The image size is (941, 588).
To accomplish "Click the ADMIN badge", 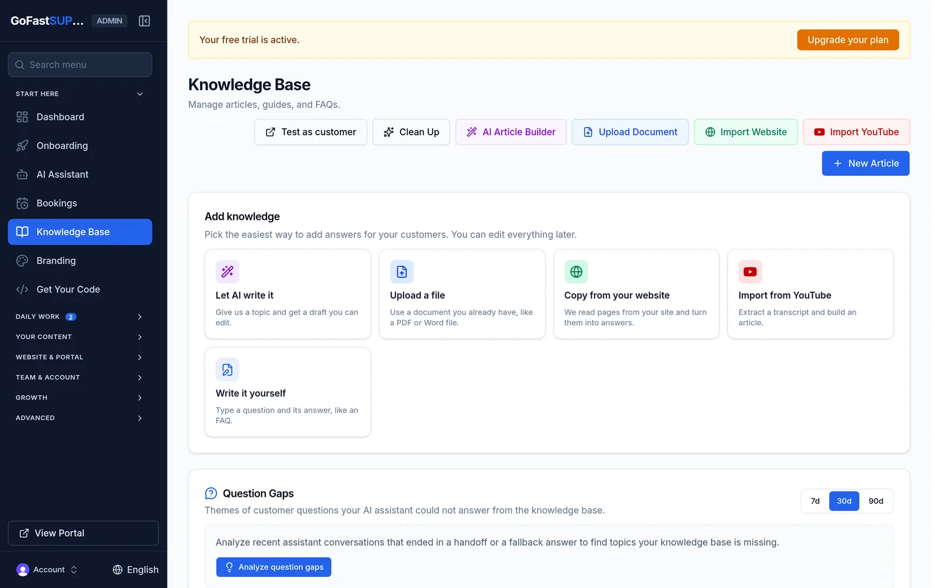I will click(109, 21).
